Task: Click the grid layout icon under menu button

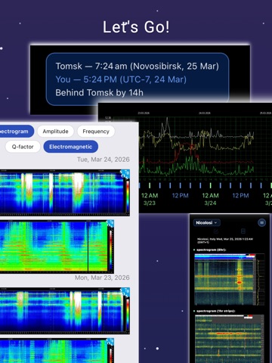Action: 243,231
